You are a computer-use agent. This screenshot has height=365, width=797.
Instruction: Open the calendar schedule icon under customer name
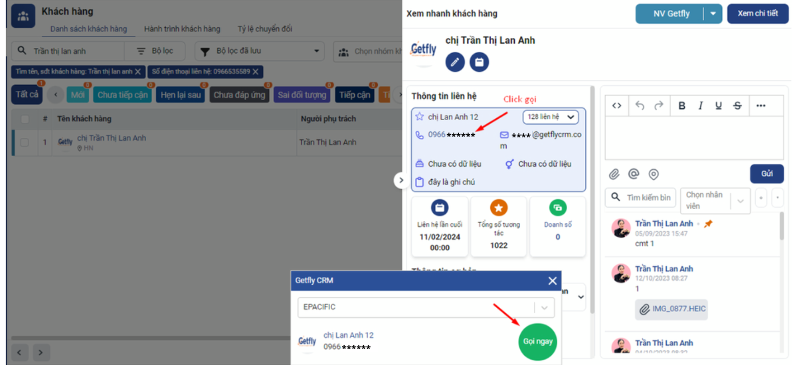tap(479, 62)
